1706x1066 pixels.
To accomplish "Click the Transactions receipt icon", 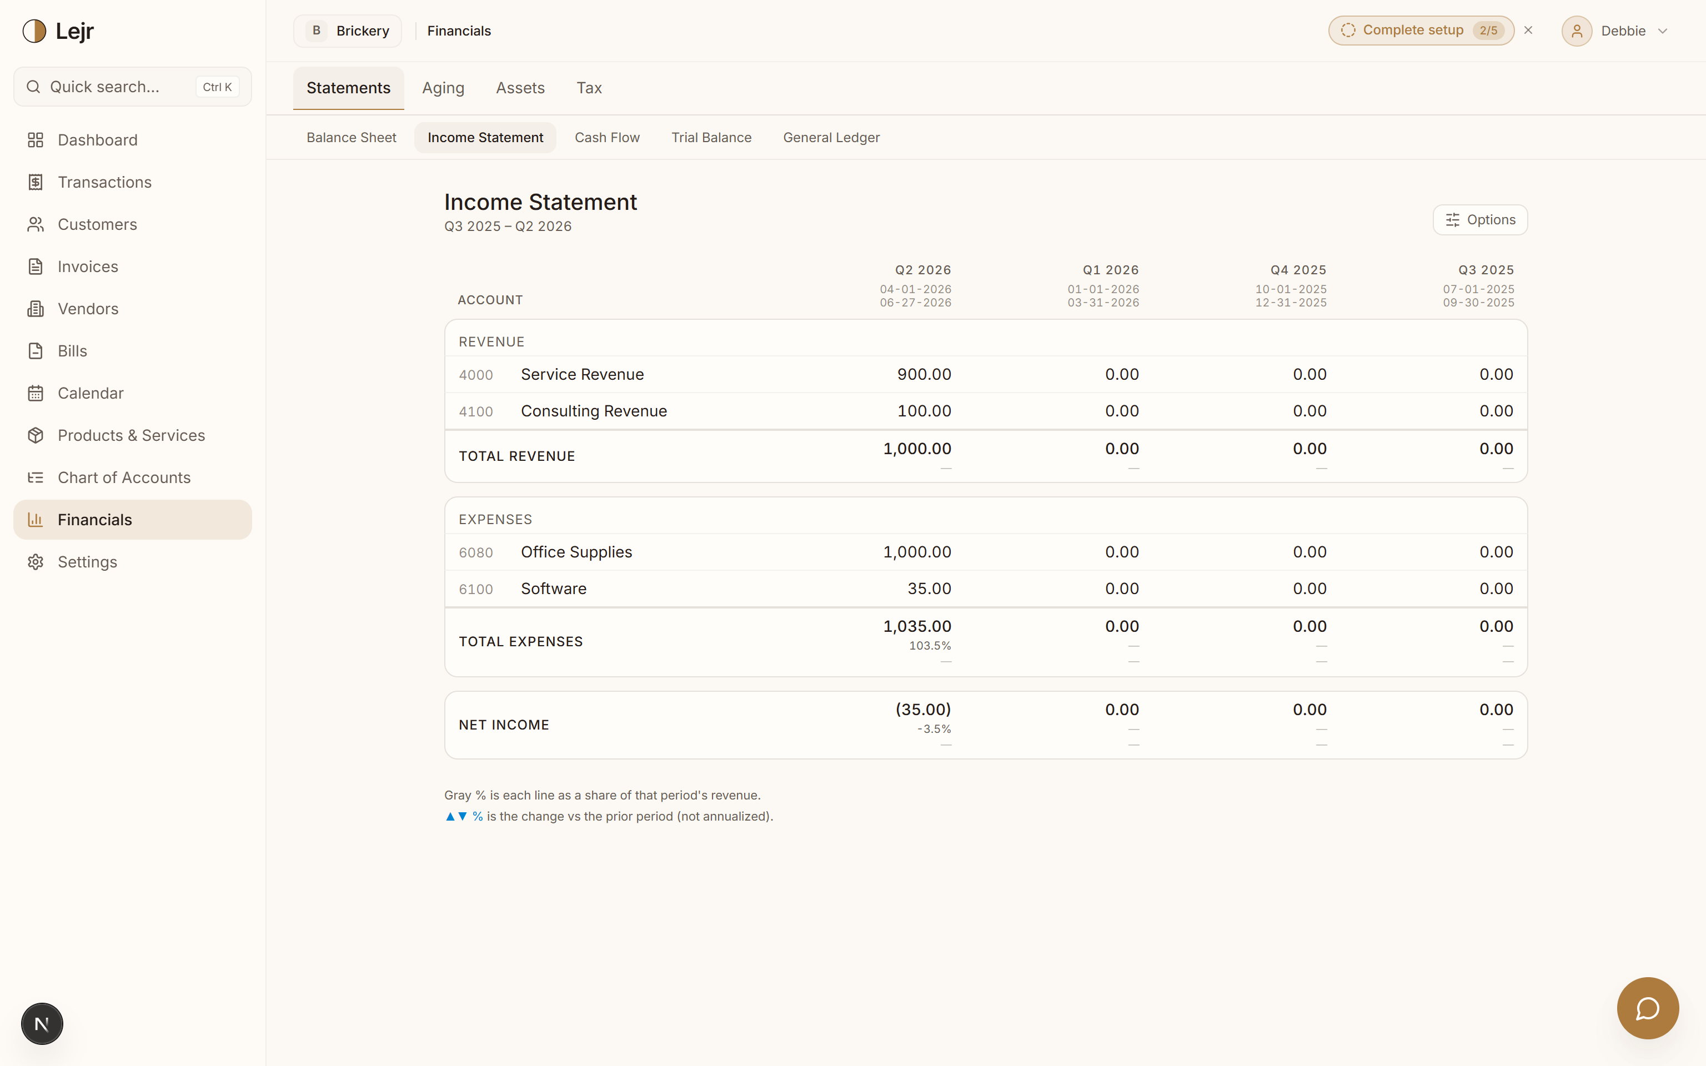I will point(35,182).
